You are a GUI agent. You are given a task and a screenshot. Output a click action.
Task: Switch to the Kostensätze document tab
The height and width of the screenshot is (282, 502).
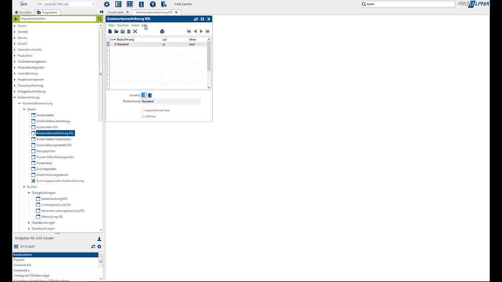116,12
